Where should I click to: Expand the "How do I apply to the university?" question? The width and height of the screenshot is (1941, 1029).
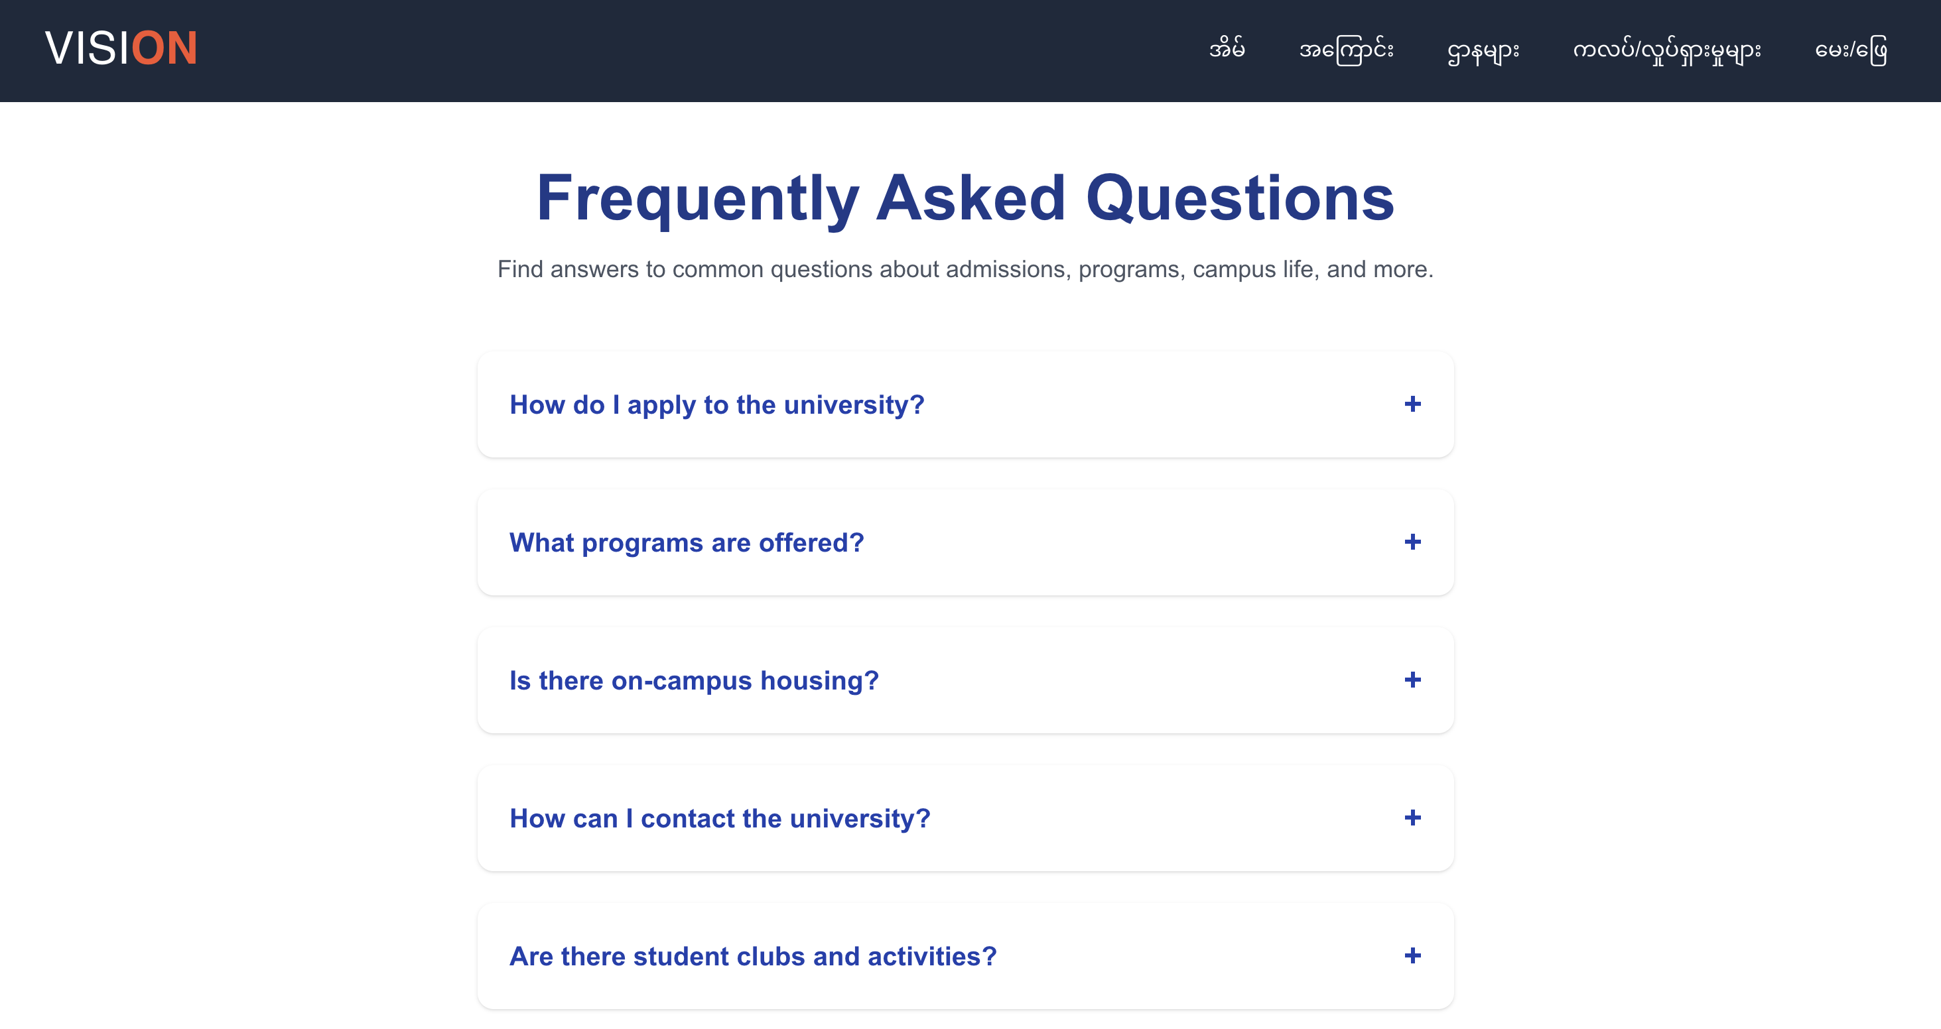coord(716,405)
